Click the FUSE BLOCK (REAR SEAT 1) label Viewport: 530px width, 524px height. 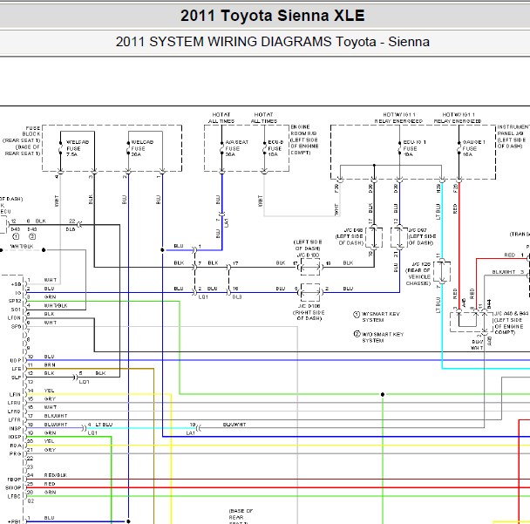(22, 140)
